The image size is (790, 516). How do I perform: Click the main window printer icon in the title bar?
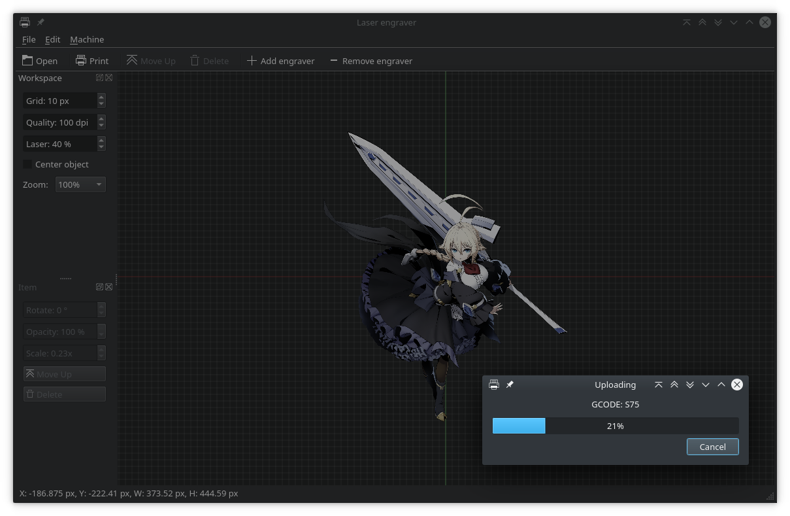(25, 22)
